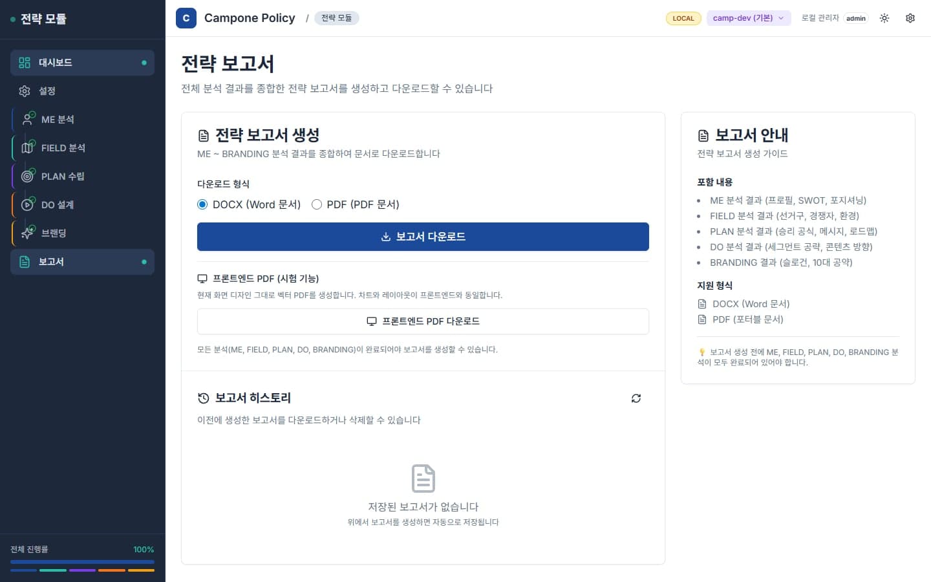Click the ME 분석 person icon
The image size is (931, 582).
(28, 120)
